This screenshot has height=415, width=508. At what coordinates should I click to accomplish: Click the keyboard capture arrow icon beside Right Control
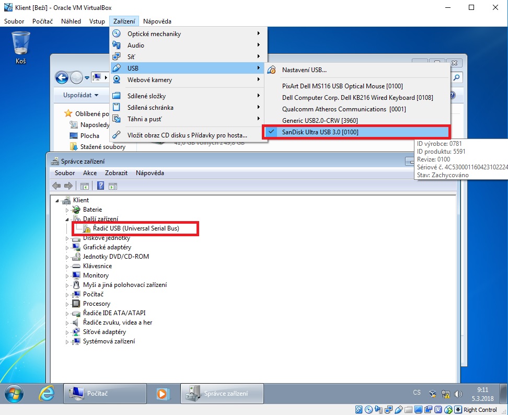[x=458, y=410]
